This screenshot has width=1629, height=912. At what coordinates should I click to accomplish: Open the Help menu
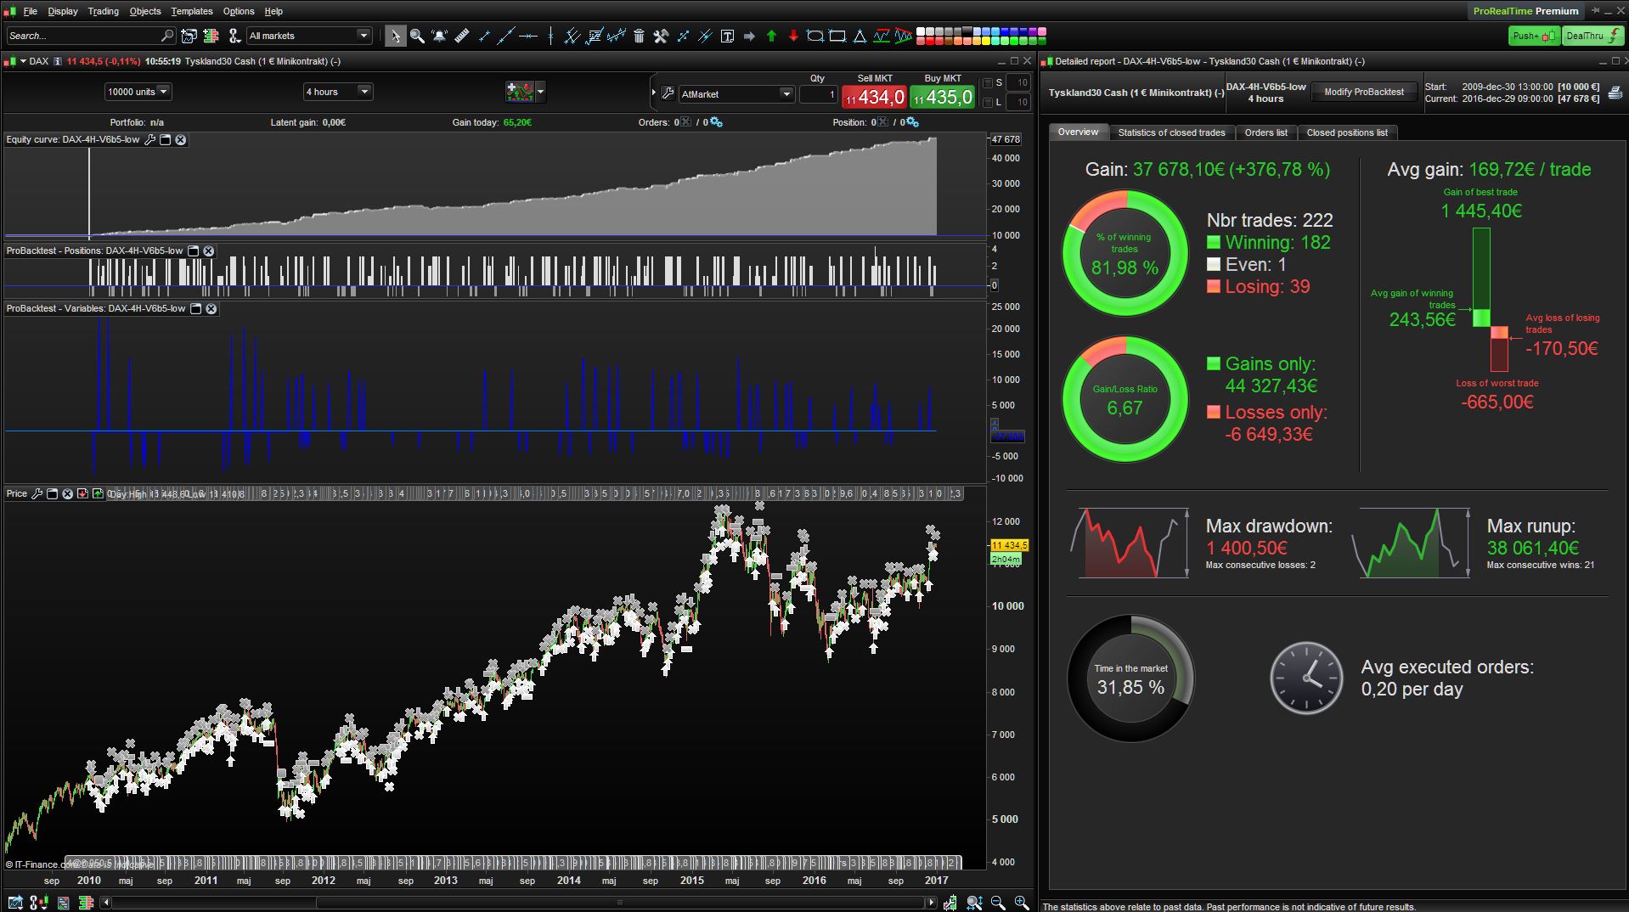(273, 11)
